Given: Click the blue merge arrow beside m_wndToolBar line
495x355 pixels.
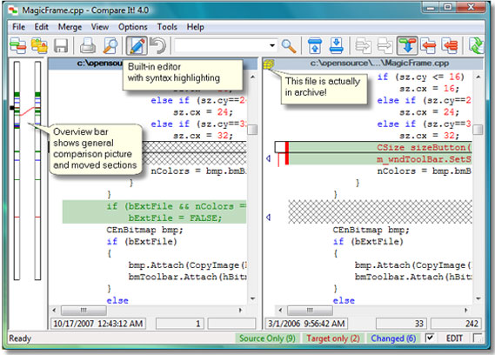Looking at the screenshot, I should tap(268, 158).
